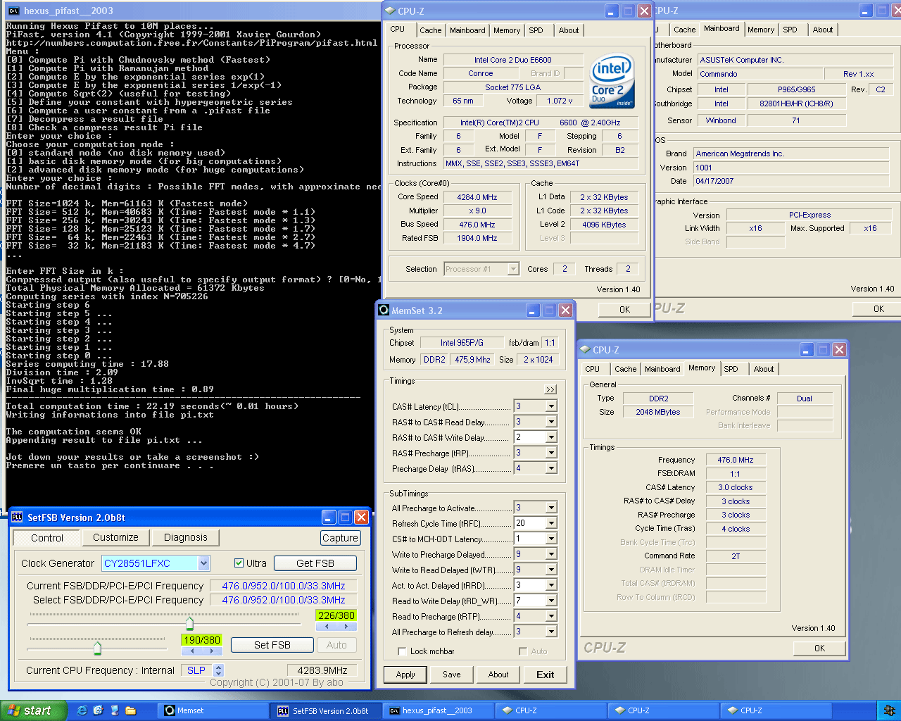Open the Precharge Delay (tRAS) dropdown
This screenshot has width=901, height=721.
[551, 468]
